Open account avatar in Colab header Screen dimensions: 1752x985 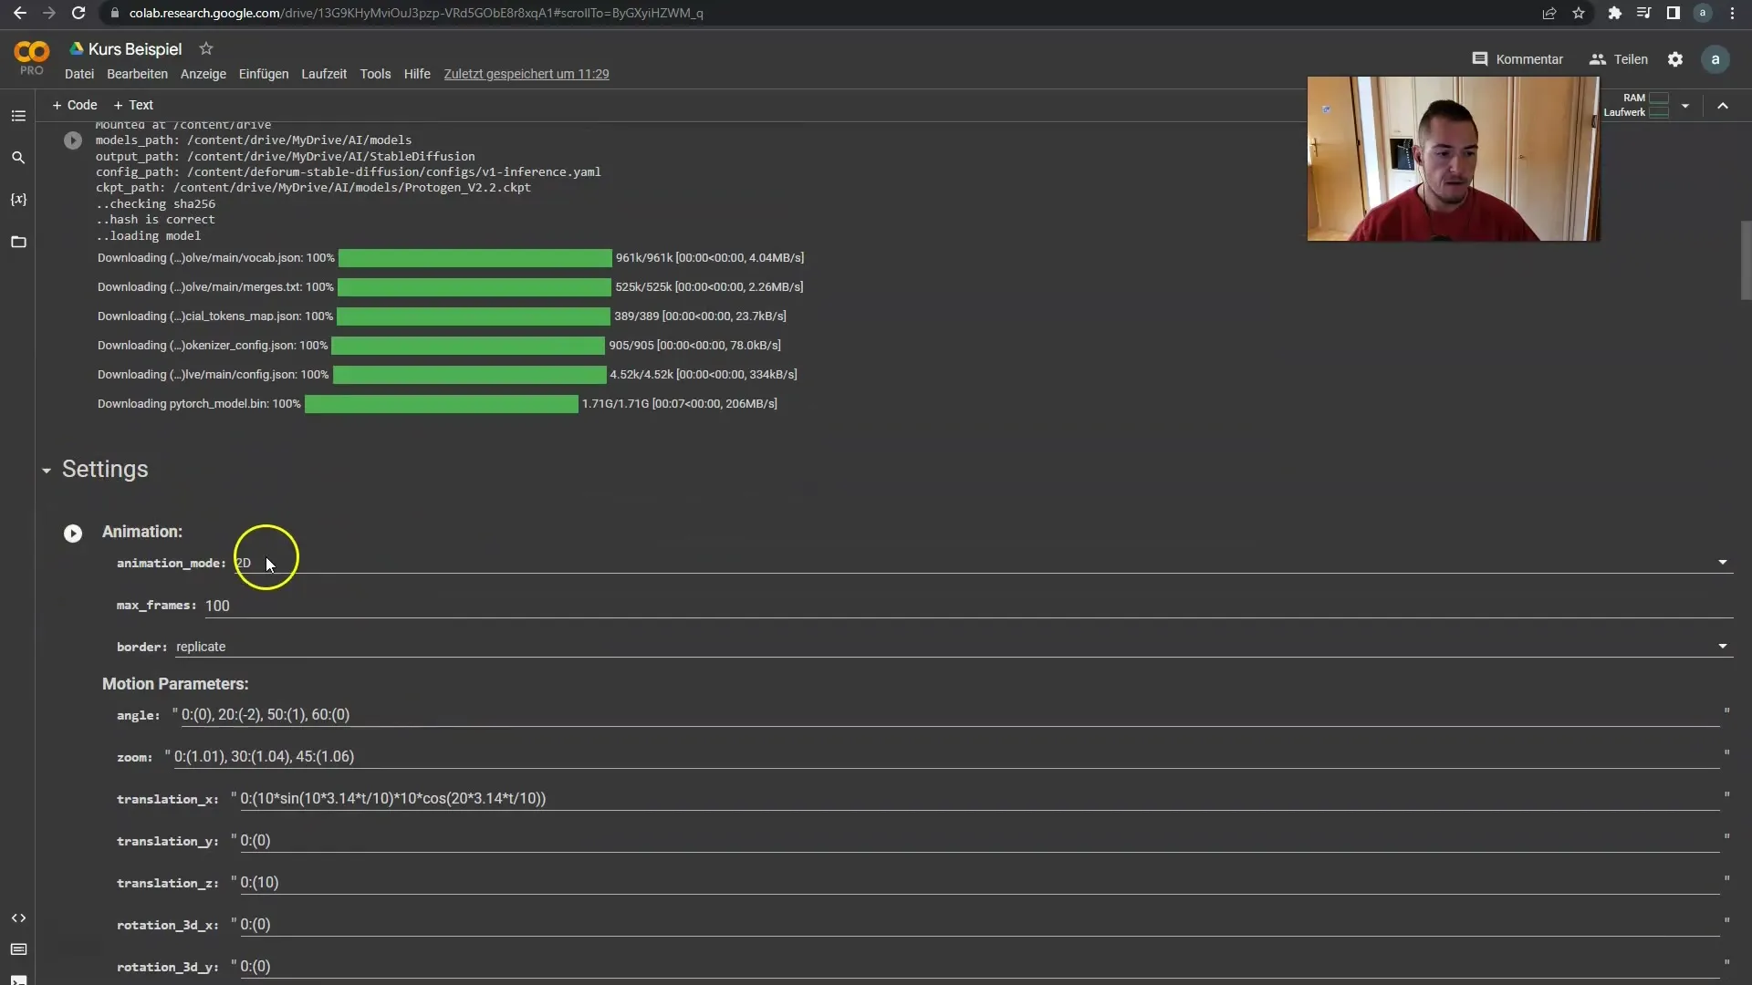(1715, 59)
